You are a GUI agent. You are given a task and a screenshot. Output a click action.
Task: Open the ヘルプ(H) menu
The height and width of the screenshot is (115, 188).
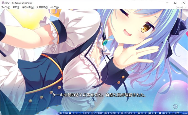(54, 7)
